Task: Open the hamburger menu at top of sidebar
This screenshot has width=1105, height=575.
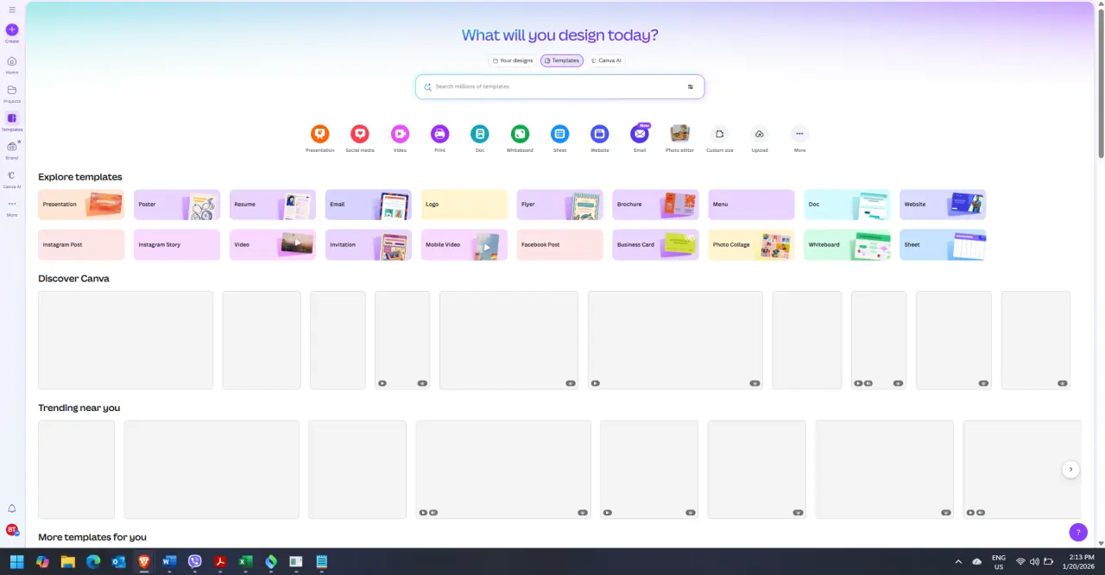Action: click(11, 9)
